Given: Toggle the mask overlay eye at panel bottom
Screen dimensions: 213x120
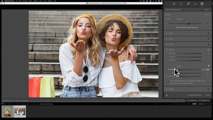Looking at the screenshot, I should (167, 95).
